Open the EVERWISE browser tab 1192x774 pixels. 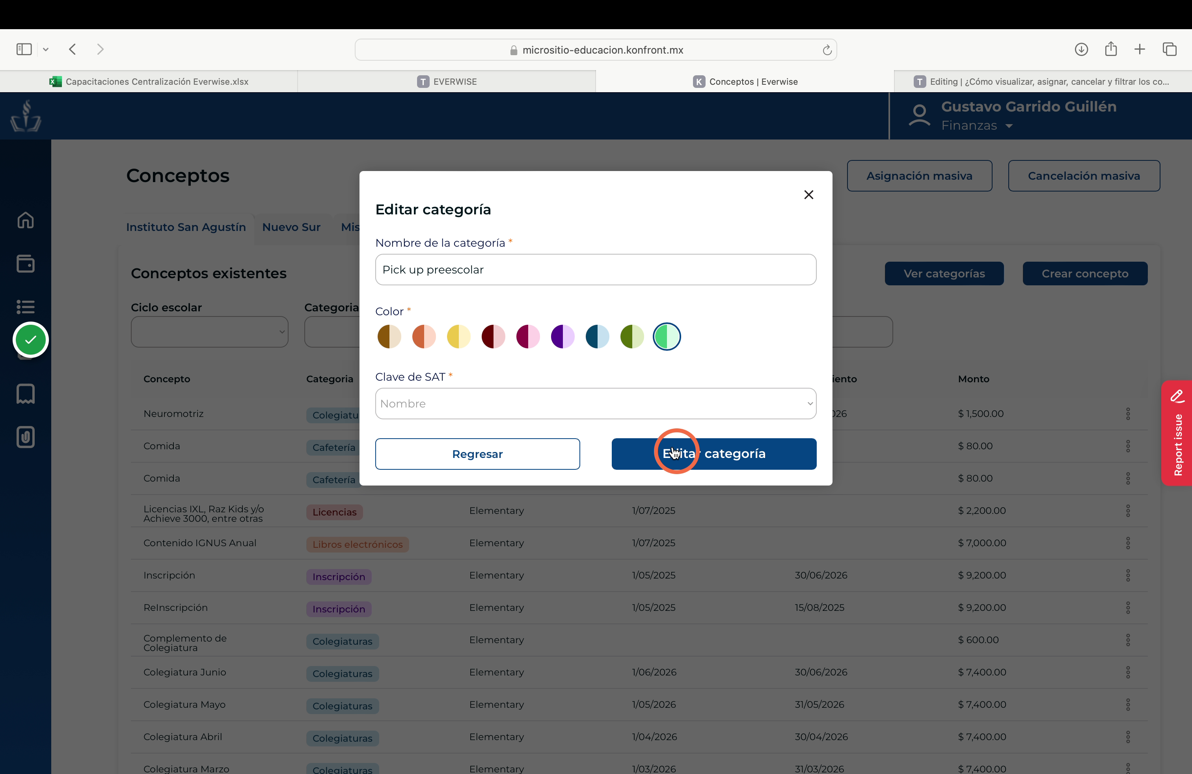coord(447,82)
